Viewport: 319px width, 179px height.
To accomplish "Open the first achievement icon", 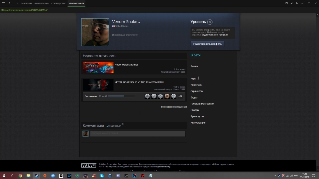I will [x=147, y=96].
